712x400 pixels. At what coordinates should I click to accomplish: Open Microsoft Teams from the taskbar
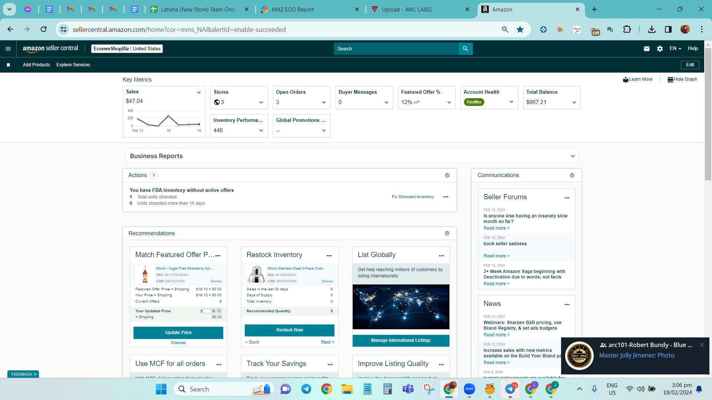[x=408, y=389]
